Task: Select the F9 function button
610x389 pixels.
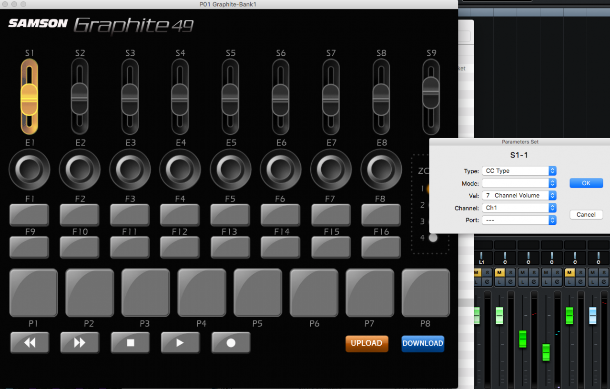Action: pyautogui.click(x=30, y=247)
